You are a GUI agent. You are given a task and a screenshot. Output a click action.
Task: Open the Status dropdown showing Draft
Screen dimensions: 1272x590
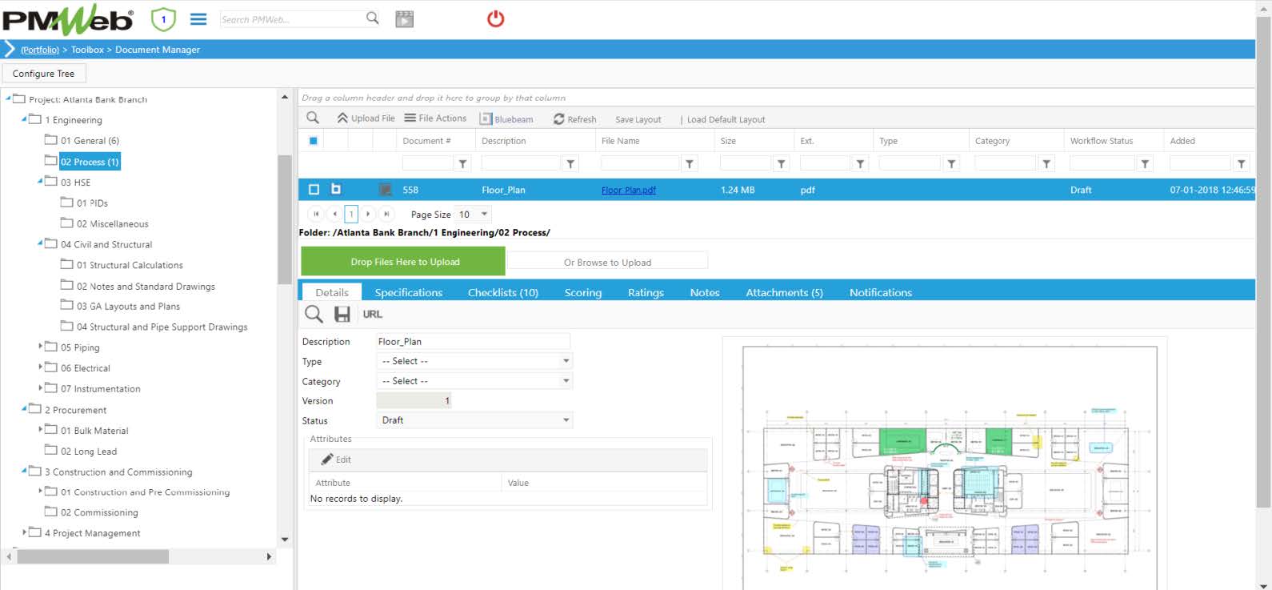click(x=474, y=420)
